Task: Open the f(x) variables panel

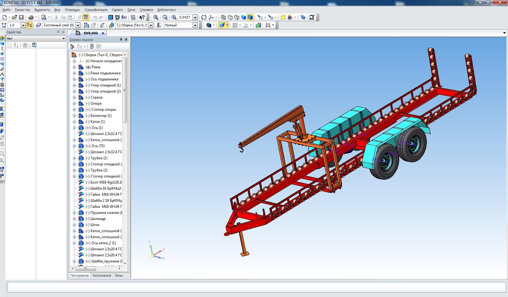Action: 124,17
